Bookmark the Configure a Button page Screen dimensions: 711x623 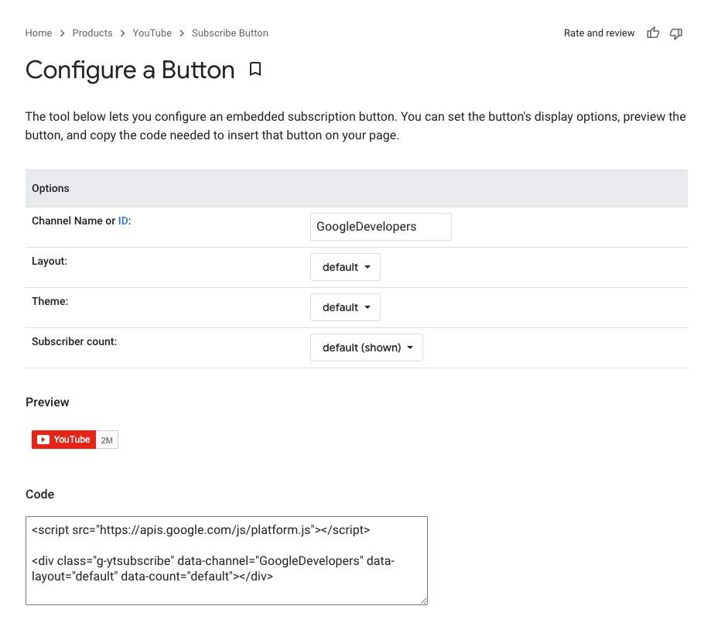pyautogui.click(x=255, y=70)
